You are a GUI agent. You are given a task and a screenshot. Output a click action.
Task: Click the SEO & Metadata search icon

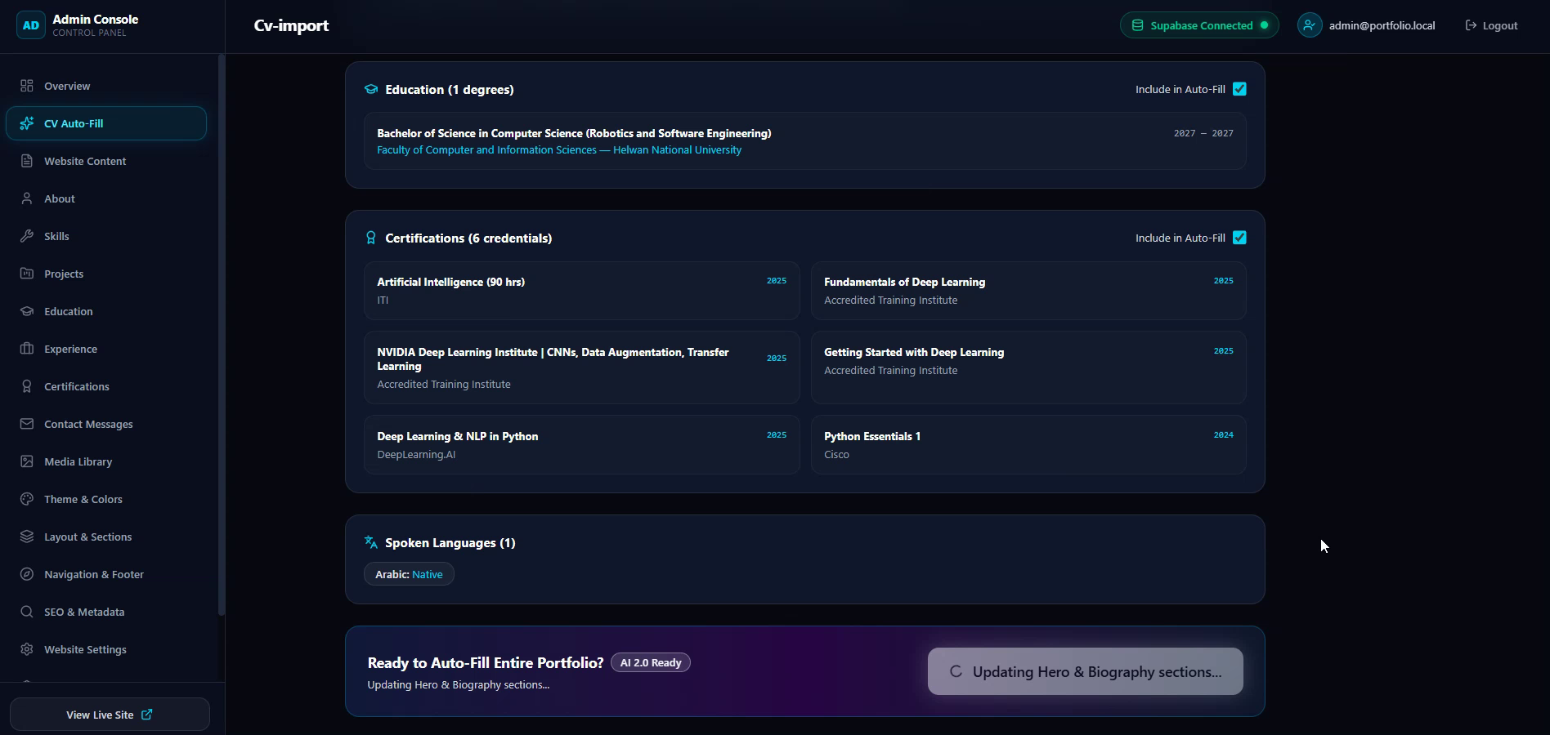27,612
